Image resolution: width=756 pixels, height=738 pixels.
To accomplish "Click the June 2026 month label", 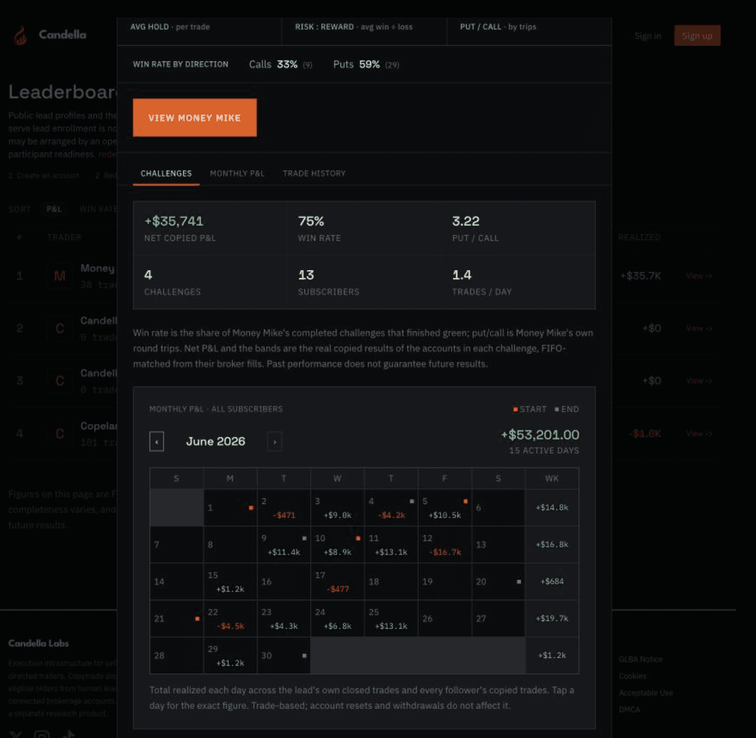I will (x=216, y=441).
